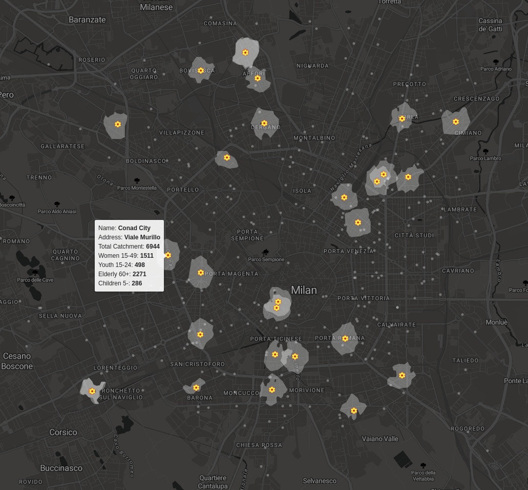
Task: Click the 'CITTÀ STUDI' district label
Action: pyautogui.click(x=414, y=235)
